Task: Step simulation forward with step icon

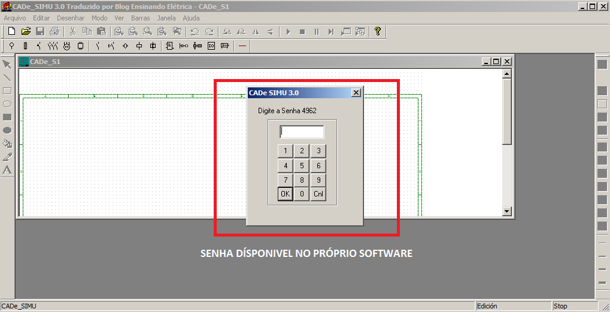Action: pyautogui.click(x=331, y=32)
